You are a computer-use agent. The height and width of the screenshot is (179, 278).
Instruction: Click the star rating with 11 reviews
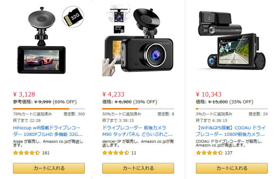pyautogui.click(x=116, y=153)
